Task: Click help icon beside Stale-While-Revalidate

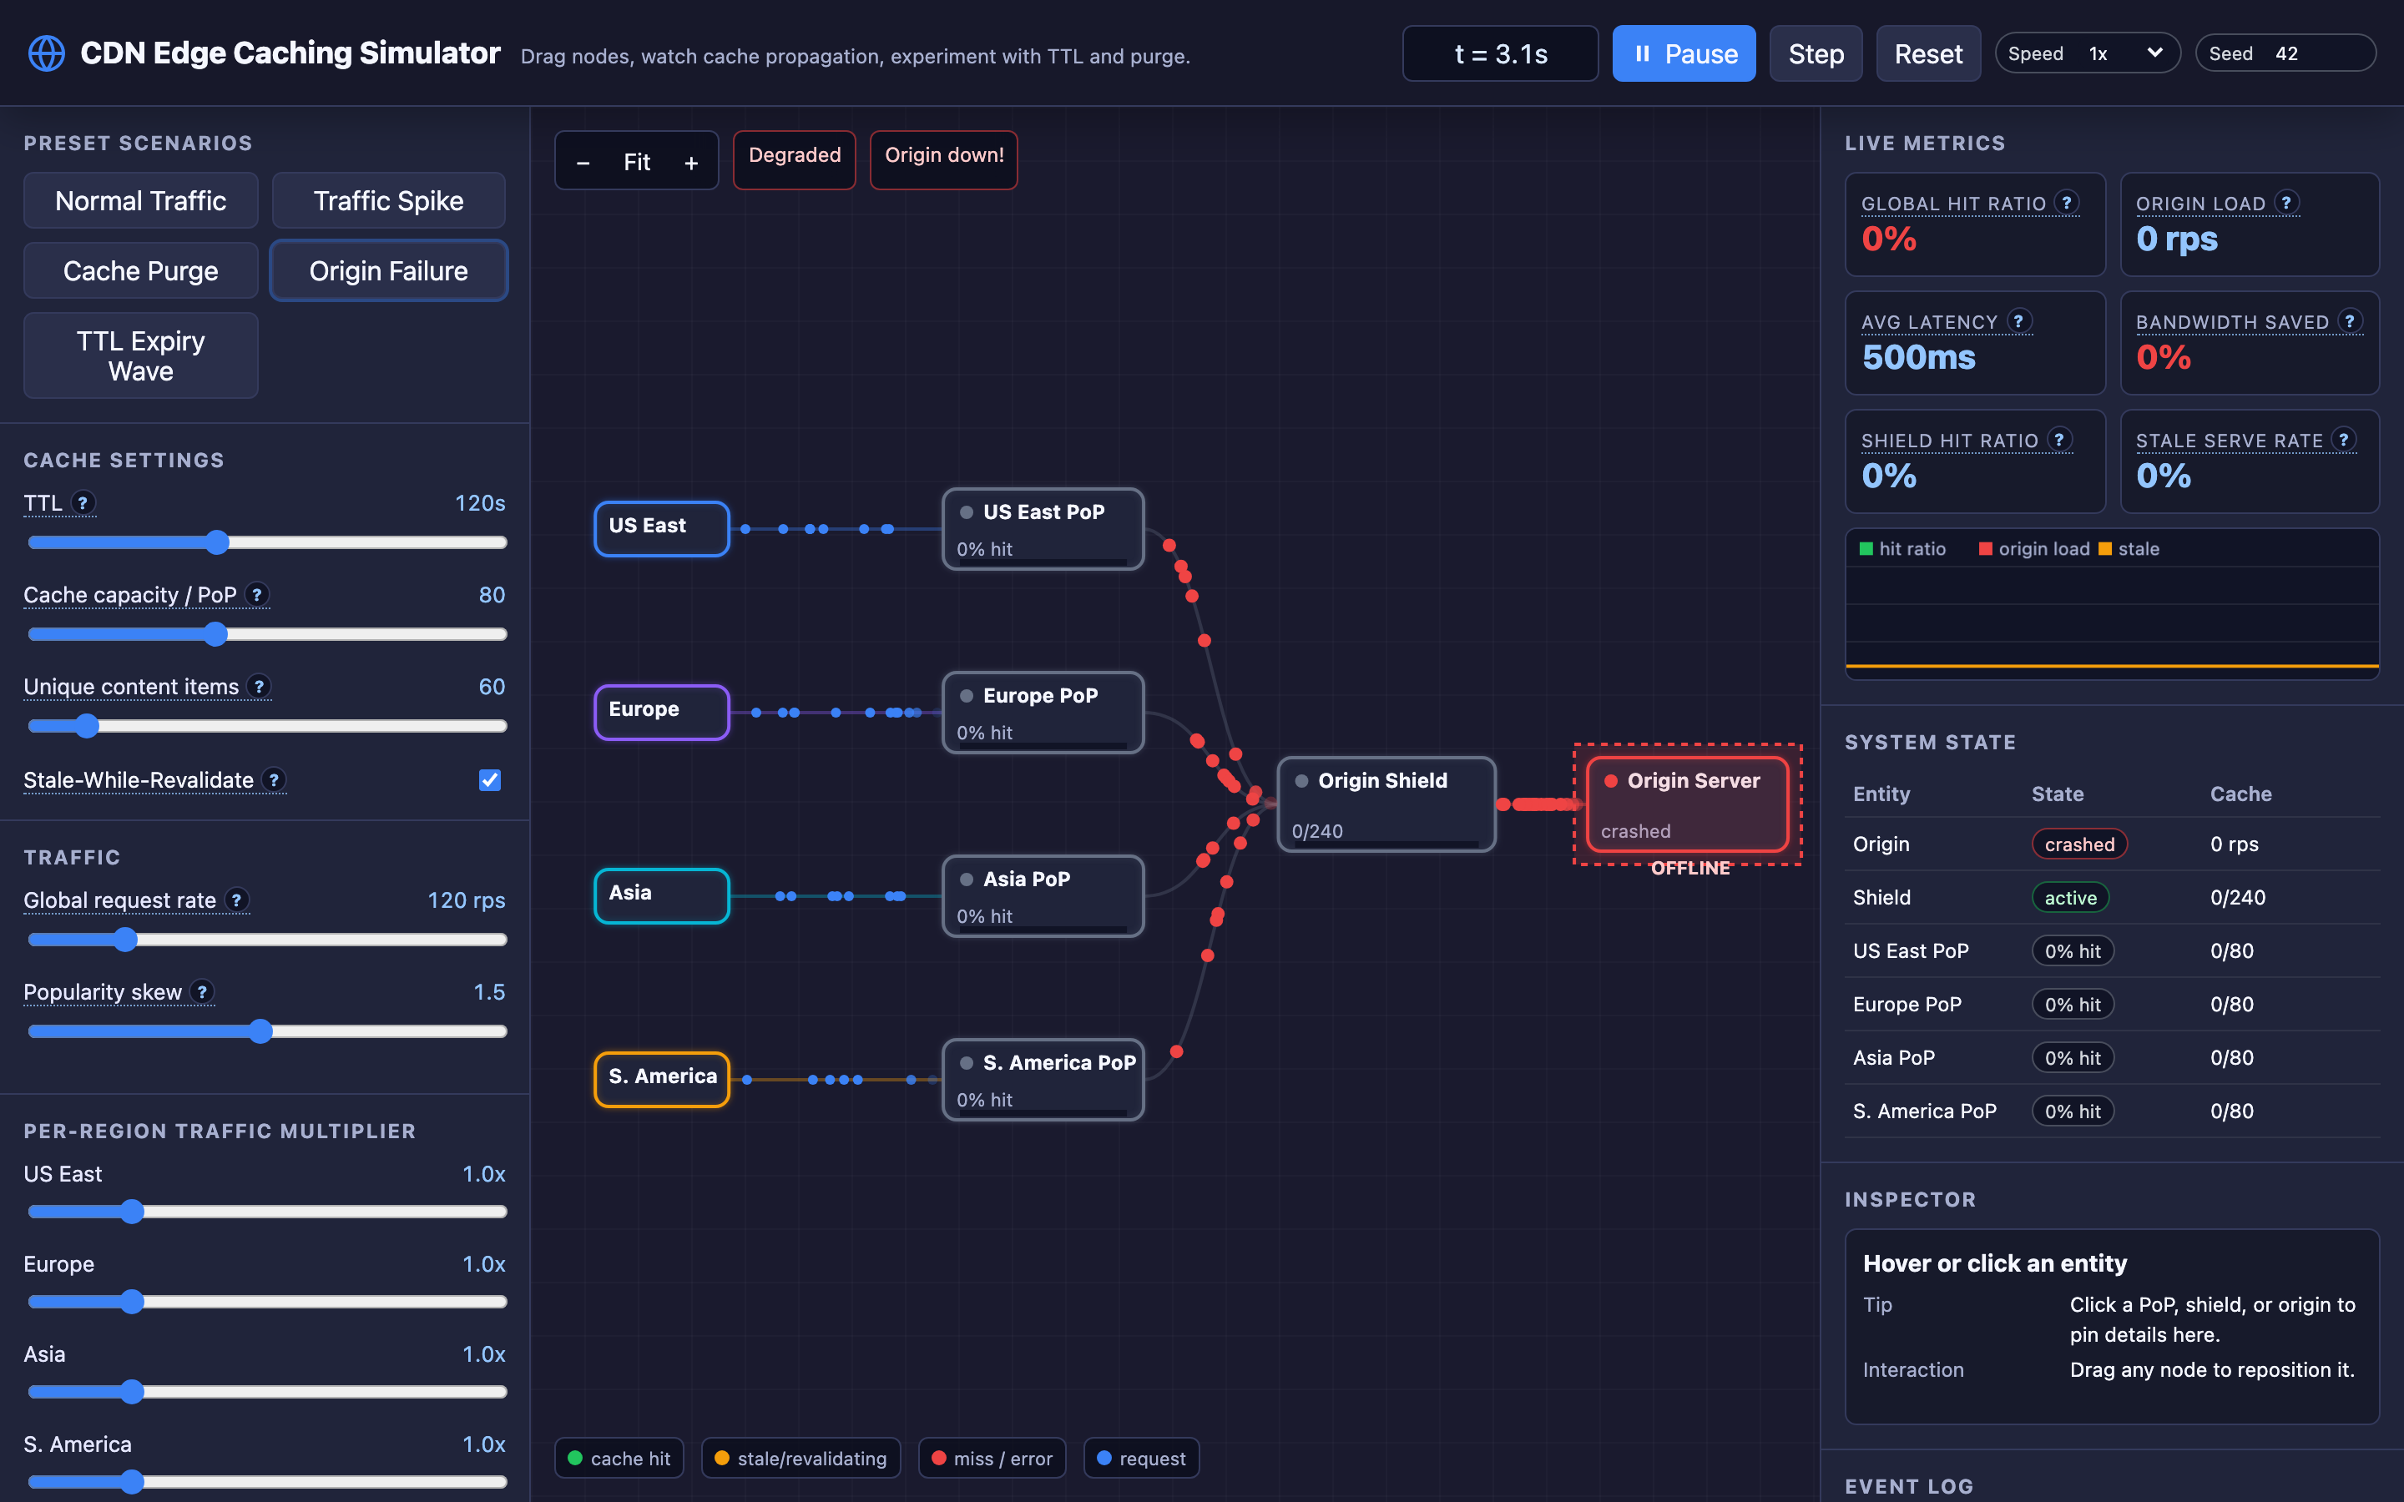Action: tap(274, 780)
